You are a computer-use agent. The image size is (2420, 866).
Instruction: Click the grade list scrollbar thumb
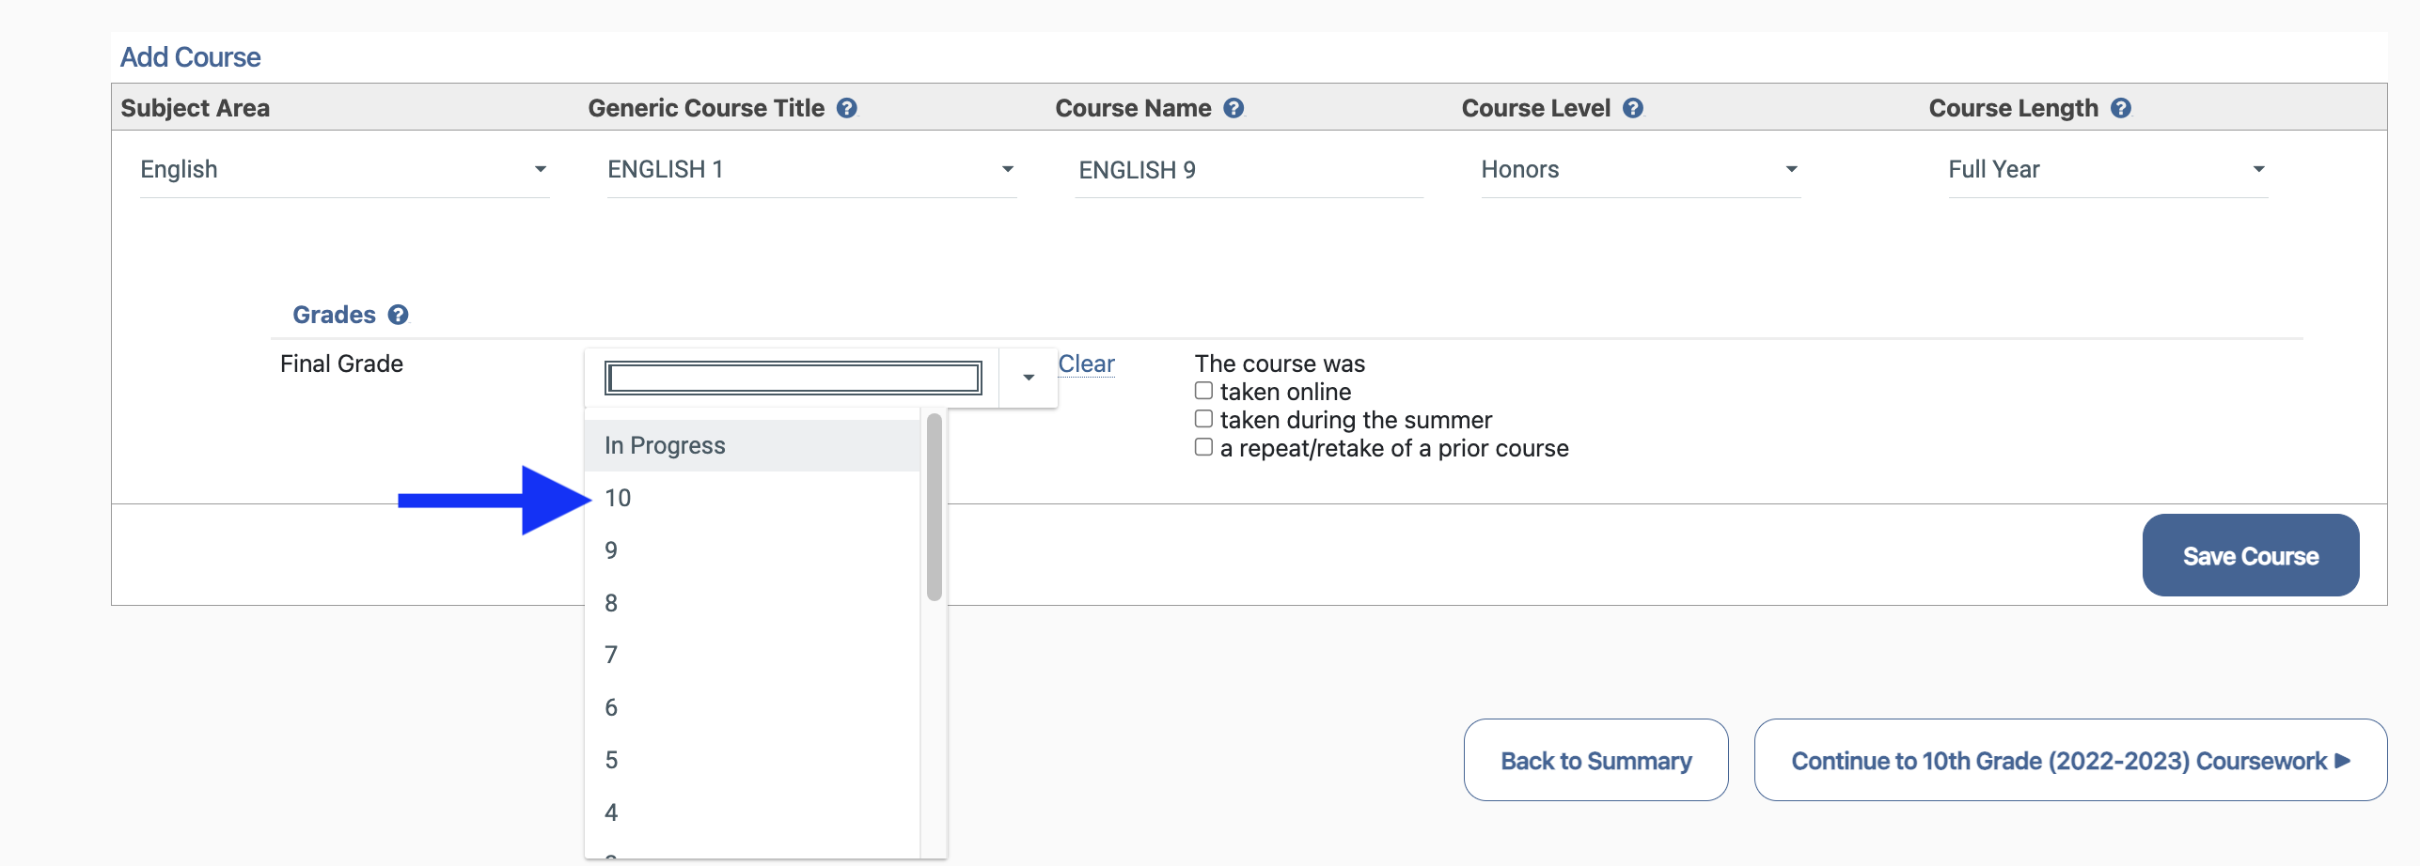(x=934, y=507)
